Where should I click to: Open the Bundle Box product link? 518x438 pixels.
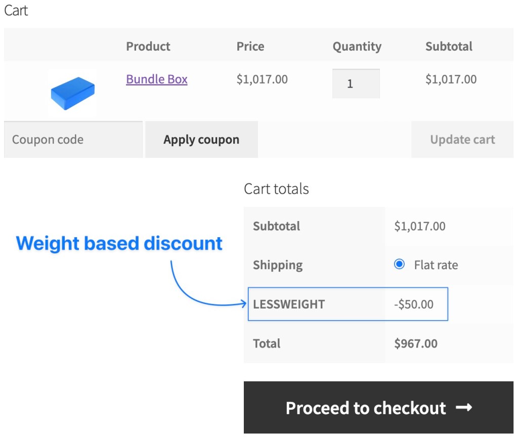(x=157, y=79)
